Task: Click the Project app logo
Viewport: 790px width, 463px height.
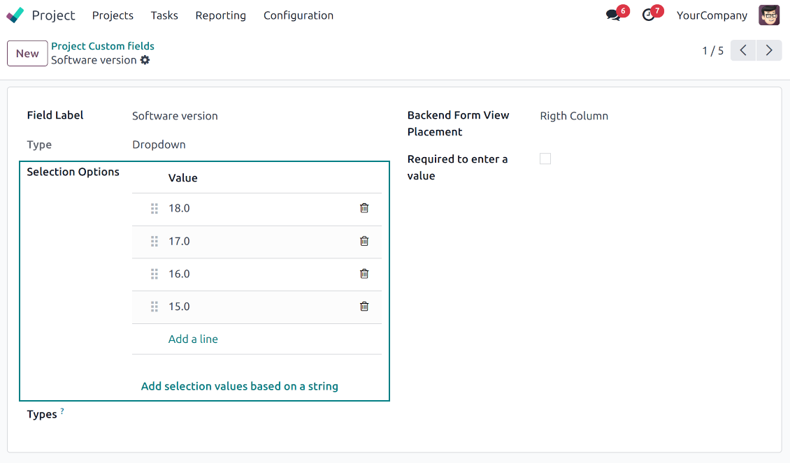Action: pyautogui.click(x=15, y=15)
